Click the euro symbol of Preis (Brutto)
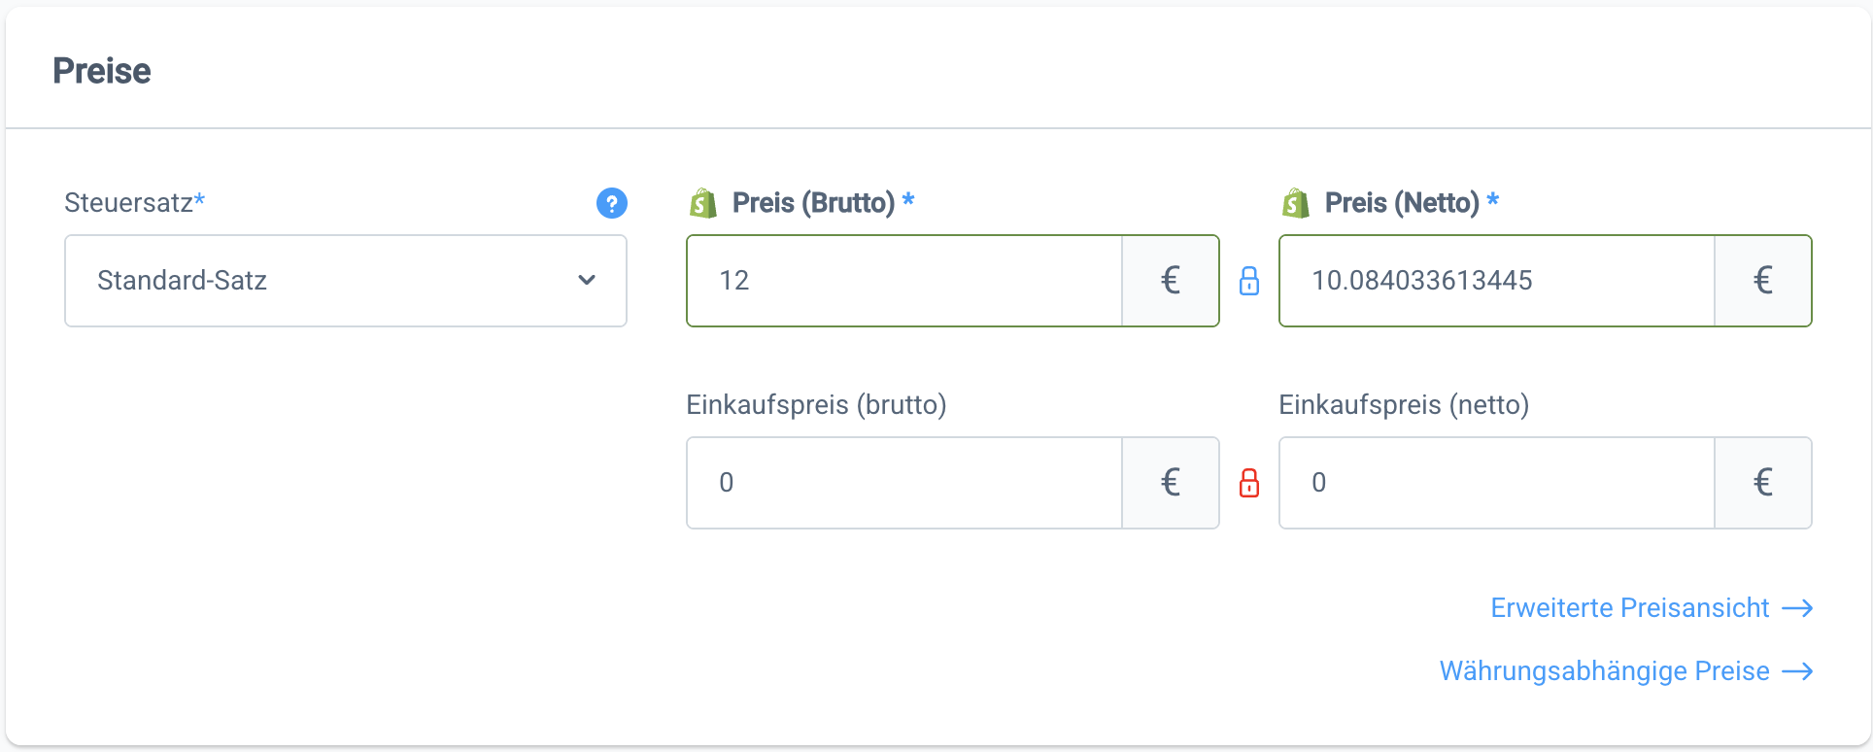 point(1171,281)
